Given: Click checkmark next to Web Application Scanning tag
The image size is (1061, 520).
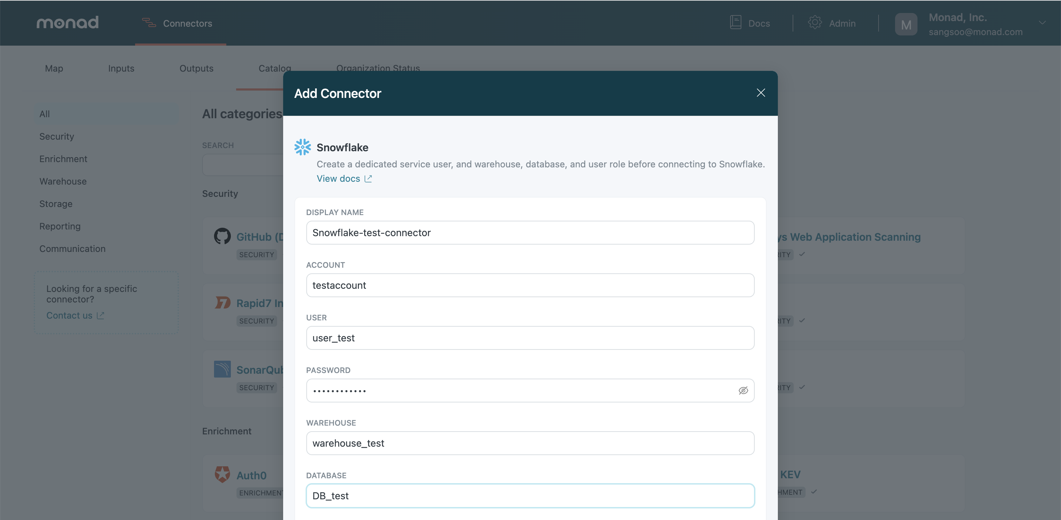Looking at the screenshot, I should [x=802, y=254].
